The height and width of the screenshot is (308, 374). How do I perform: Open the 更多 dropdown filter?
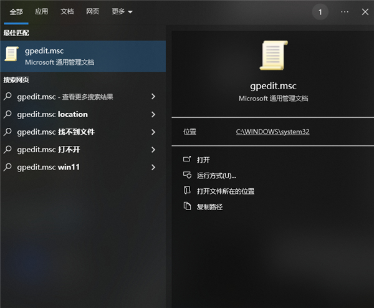pos(122,12)
